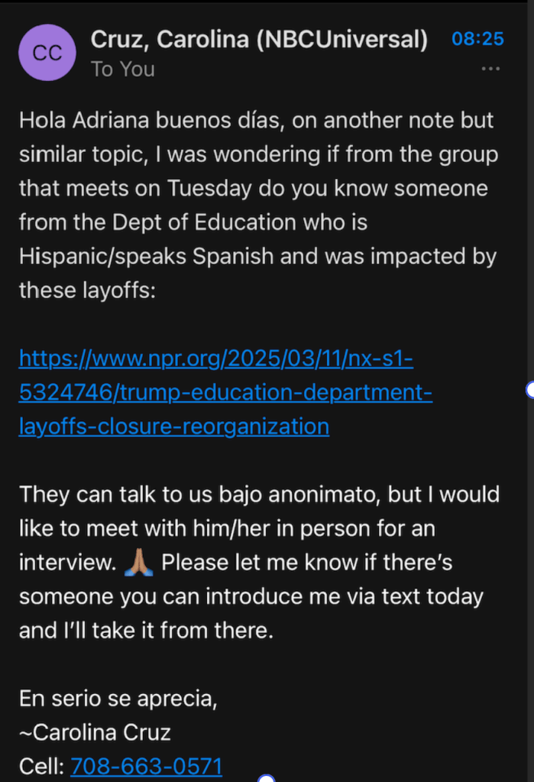Call 708-663-0571 by tapping the number
Viewport: 534px width, 782px height.
pos(146,765)
